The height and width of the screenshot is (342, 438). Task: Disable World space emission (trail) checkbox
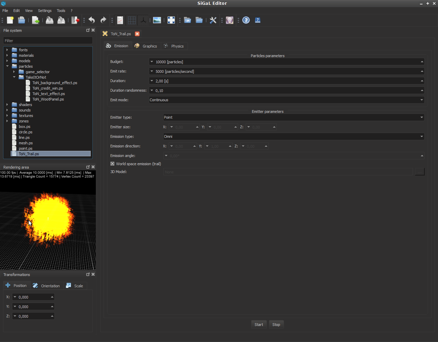coord(112,164)
